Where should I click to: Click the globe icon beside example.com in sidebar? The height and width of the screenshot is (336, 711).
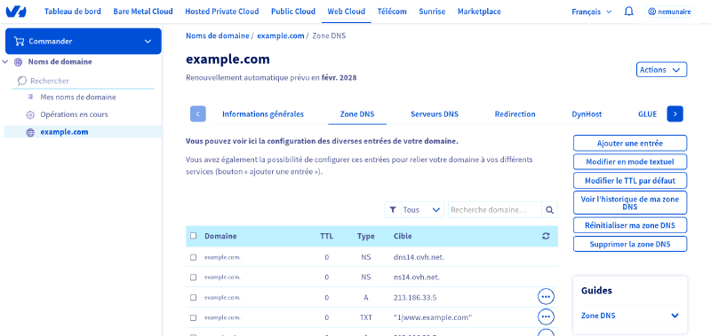pos(30,132)
